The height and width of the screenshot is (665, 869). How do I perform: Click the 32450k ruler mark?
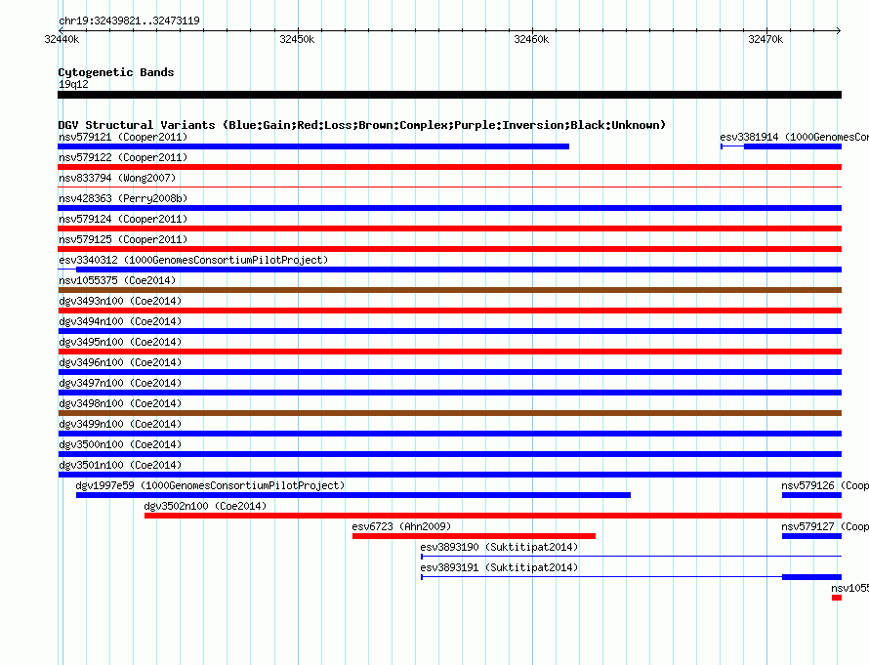(297, 39)
